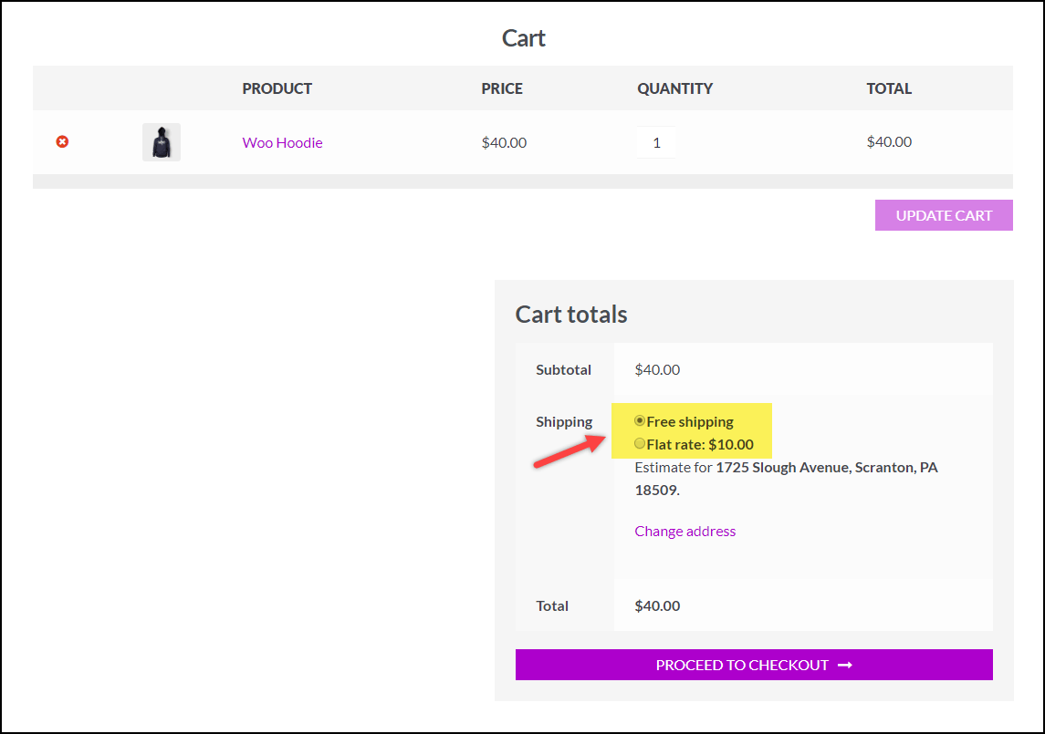1045x734 pixels.
Task: Open the Woo Hoodie product thumbnail
Action: tap(162, 142)
